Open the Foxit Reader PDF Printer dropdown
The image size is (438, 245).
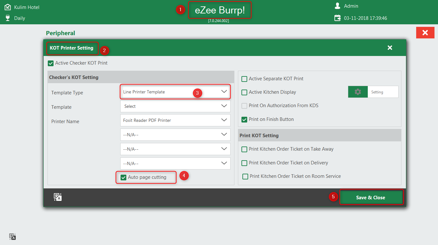click(175, 120)
